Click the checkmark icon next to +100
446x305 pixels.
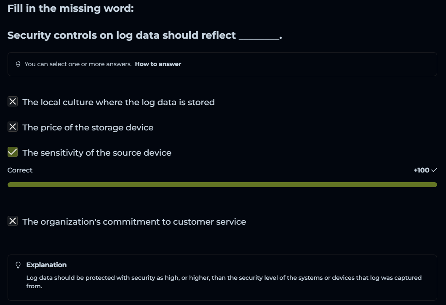tap(434, 170)
